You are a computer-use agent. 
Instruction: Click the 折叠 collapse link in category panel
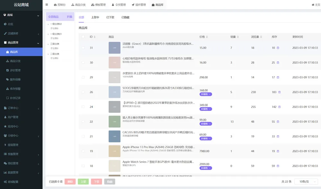point(69,17)
